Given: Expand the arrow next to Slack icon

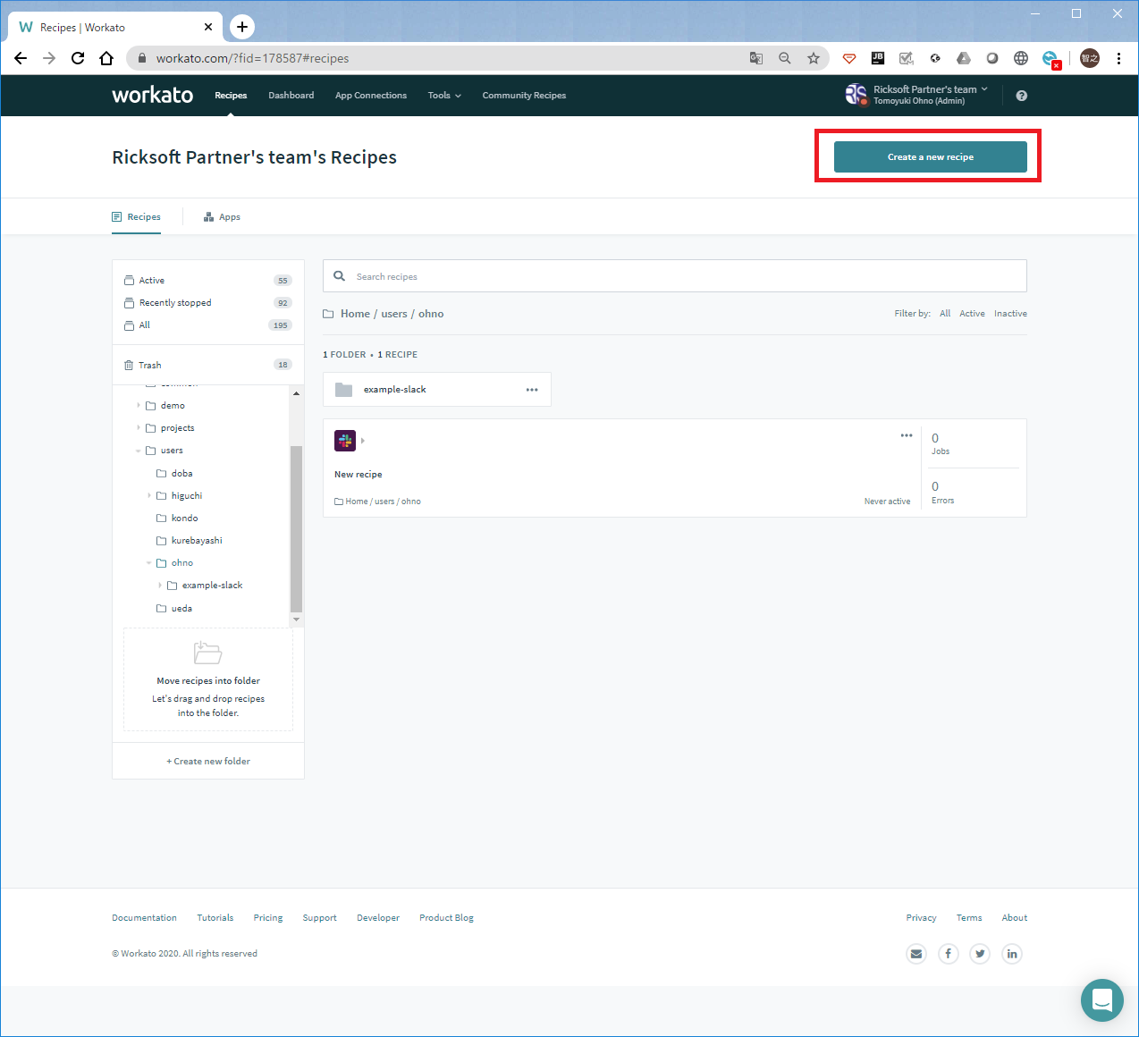Looking at the screenshot, I should click(x=362, y=441).
